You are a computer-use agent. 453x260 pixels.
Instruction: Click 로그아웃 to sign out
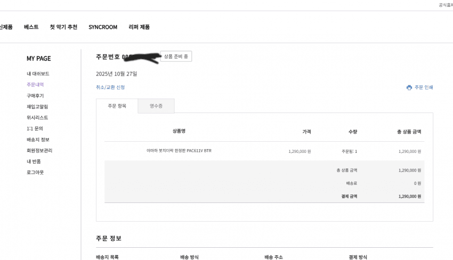coord(35,172)
